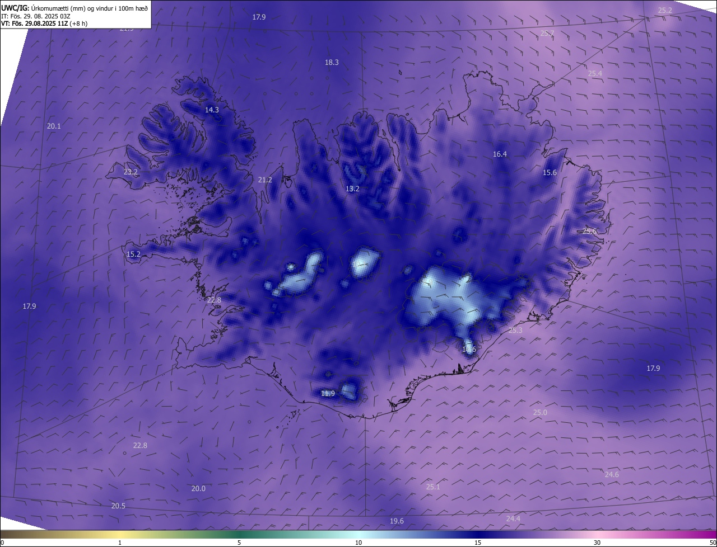Pick the 24.6 value label
The height and width of the screenshot is (547, 717).
coord(612,474)
